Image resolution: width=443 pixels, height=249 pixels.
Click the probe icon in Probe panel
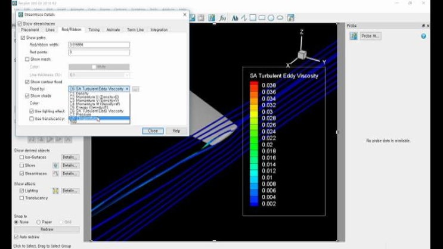(352, 36)
